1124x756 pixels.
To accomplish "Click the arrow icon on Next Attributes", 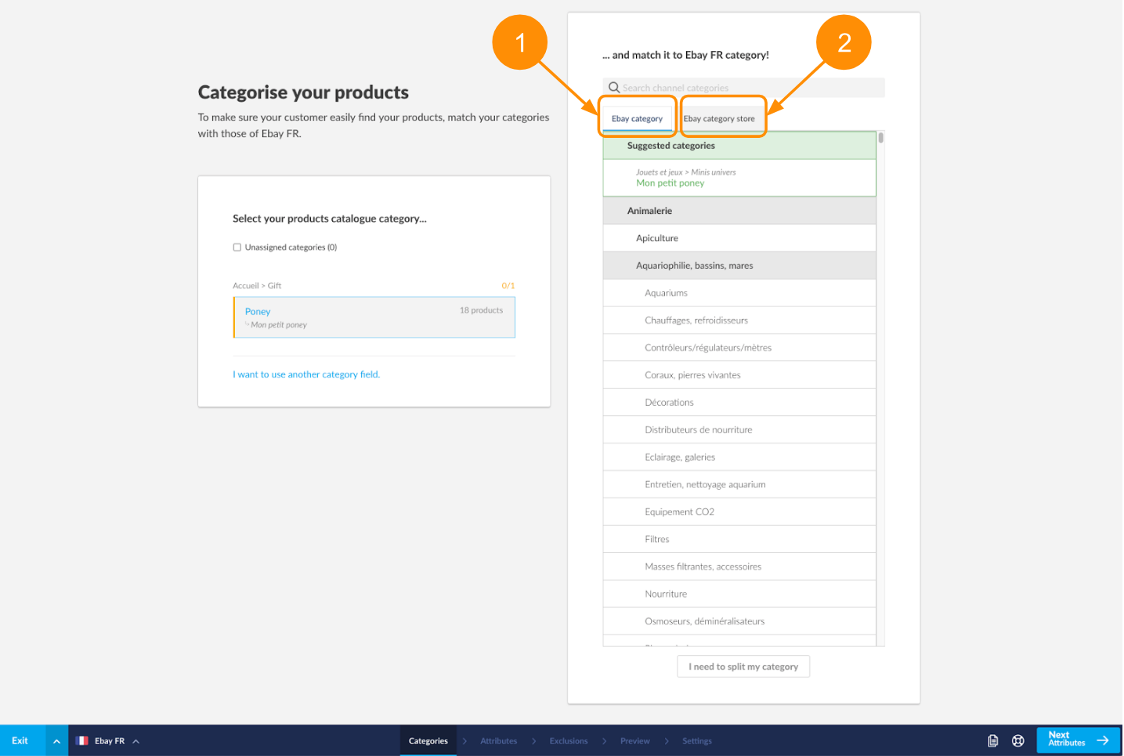I will [1103, 740].
